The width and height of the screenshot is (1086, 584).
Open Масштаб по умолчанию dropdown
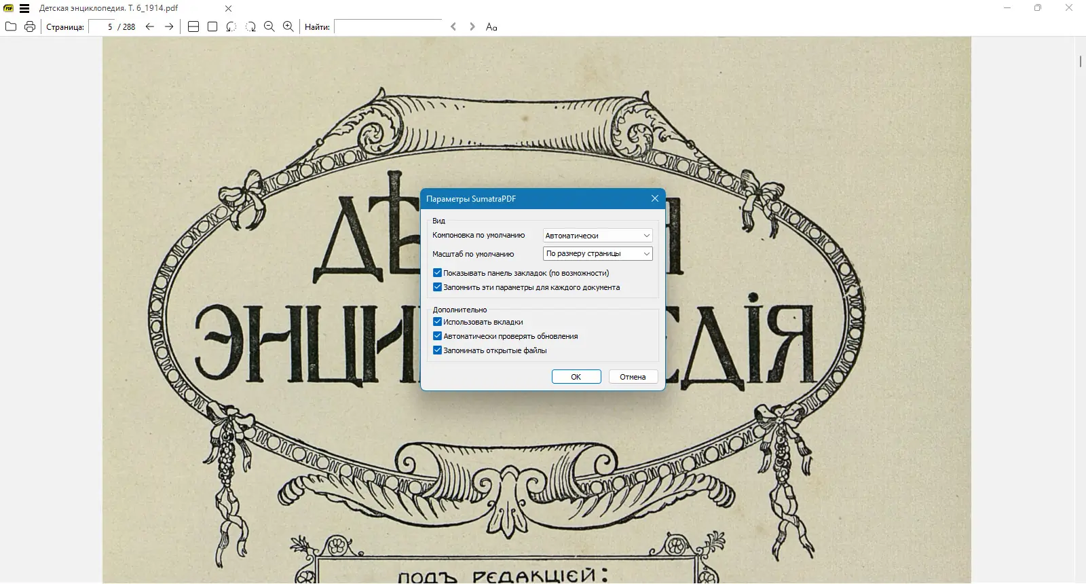pos(598,253)
